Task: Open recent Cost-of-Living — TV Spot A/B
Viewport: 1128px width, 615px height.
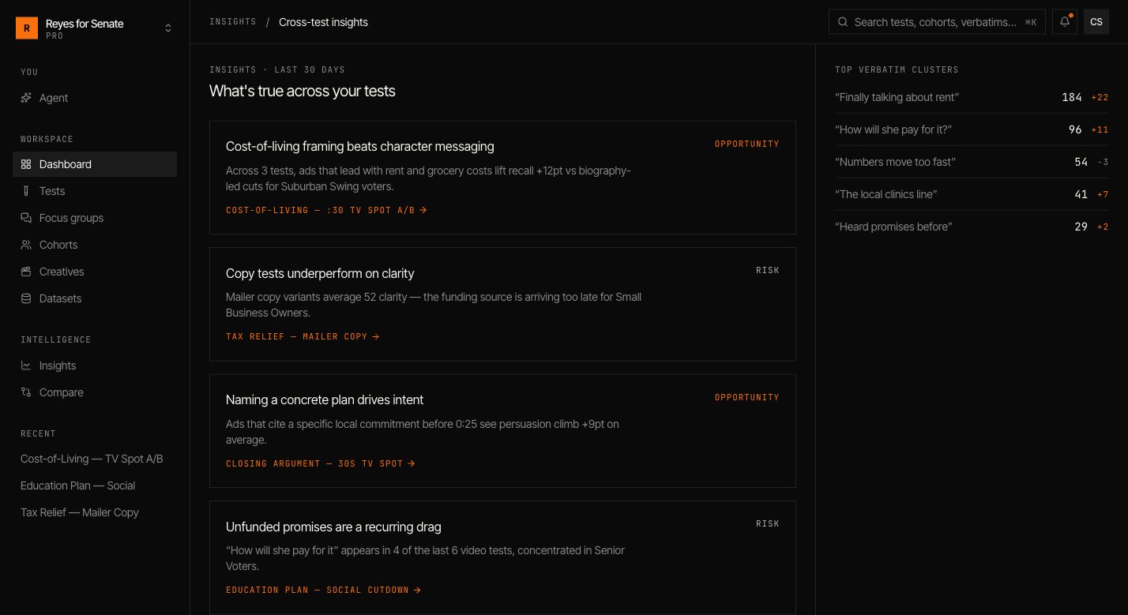Action: point(95,459)
